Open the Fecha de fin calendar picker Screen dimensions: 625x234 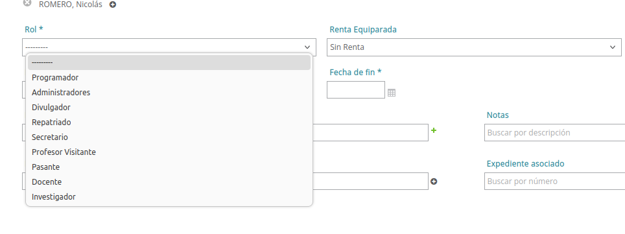click(392, 93)
